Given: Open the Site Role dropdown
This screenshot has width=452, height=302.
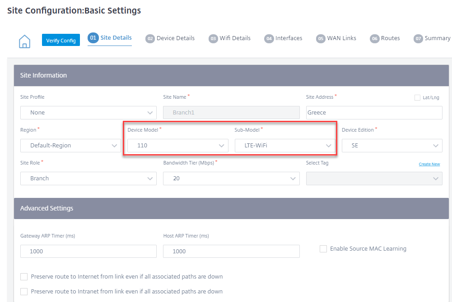Looking at the screenshot, I should [89, 178].
